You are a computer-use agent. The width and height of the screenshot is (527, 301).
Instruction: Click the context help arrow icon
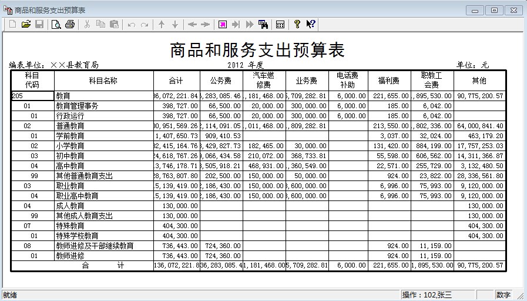311,24
